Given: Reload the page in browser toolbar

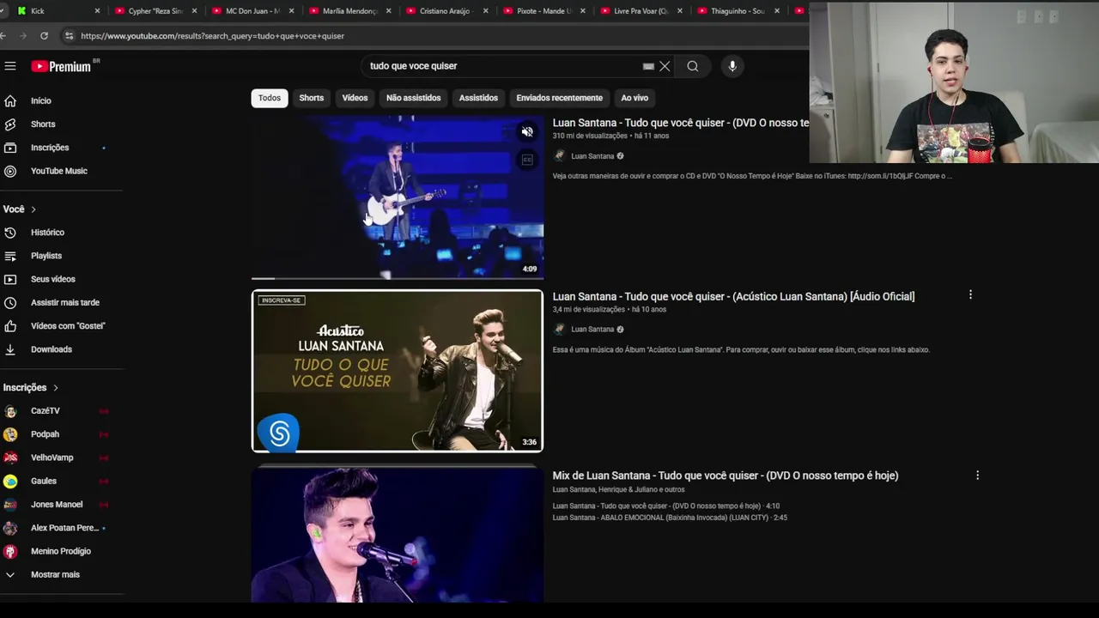Looking at the screenshot, I should coord(44,36).
